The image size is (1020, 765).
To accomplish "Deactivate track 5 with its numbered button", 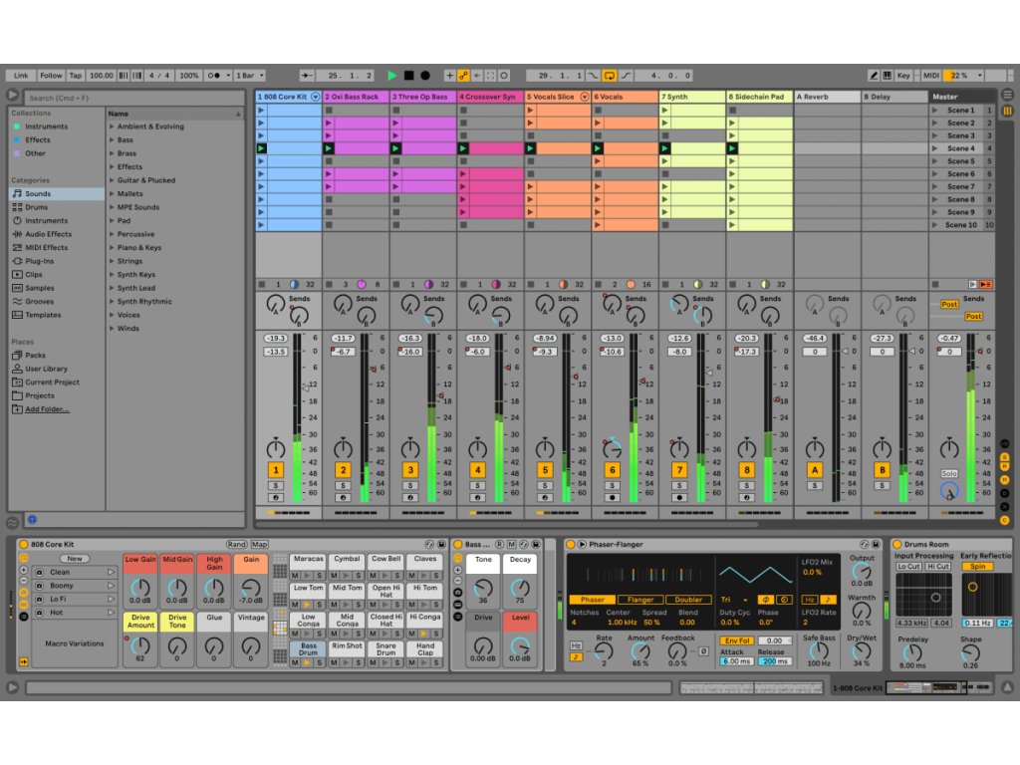I will coord(545,469).
